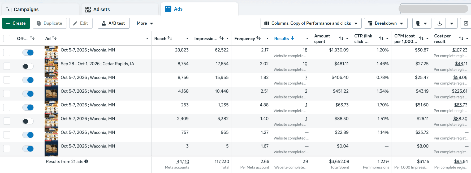
Task: Click the 44,110 total reach value
Action: pos(183,161)
